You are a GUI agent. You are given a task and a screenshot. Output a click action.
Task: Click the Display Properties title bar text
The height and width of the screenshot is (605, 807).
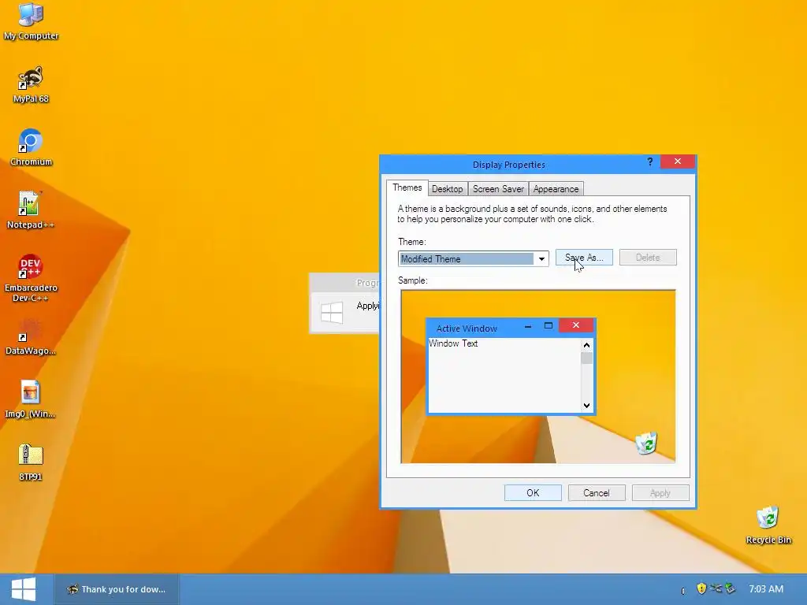click(x=509, y=165)
